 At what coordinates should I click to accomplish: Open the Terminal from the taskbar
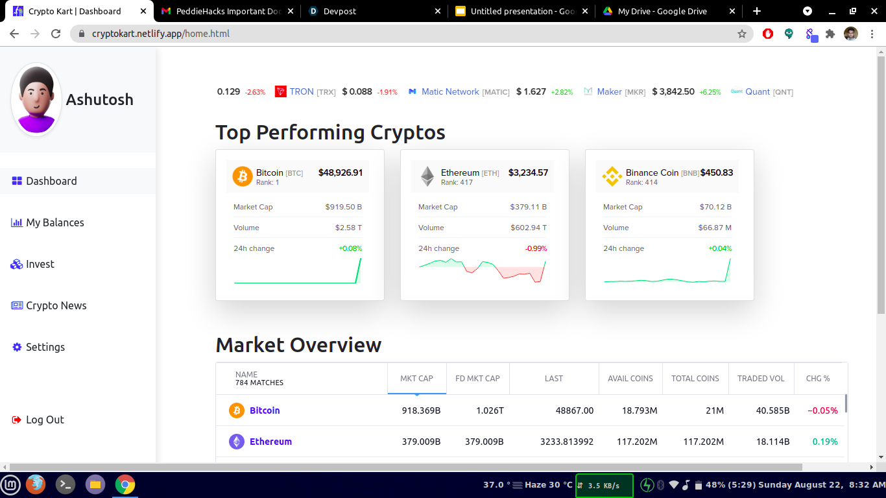tap(66, 484)
